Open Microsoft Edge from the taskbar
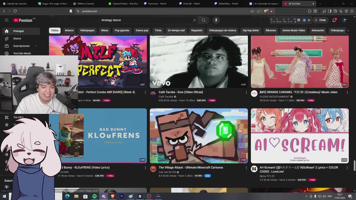The image size is (356, 200). tap(67, 196)
